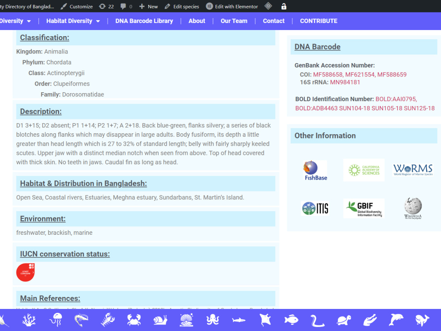This screenshot has height=331, width=441.
Task: Click the Order value Clupeiformes
Action: pos(71,83)
